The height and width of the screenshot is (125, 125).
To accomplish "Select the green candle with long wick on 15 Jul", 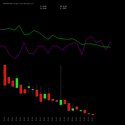I will coord(61,102).
